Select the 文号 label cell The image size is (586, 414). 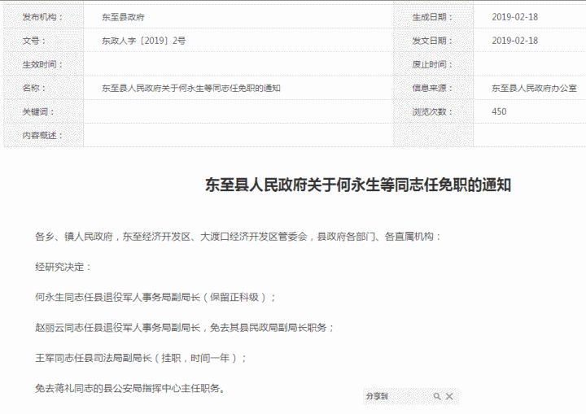coord(43,41)
